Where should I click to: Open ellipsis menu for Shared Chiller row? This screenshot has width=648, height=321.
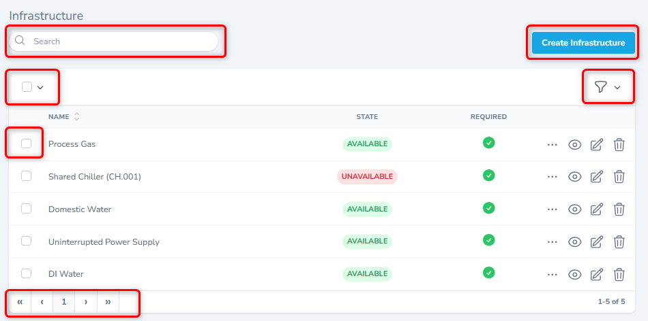553,177
